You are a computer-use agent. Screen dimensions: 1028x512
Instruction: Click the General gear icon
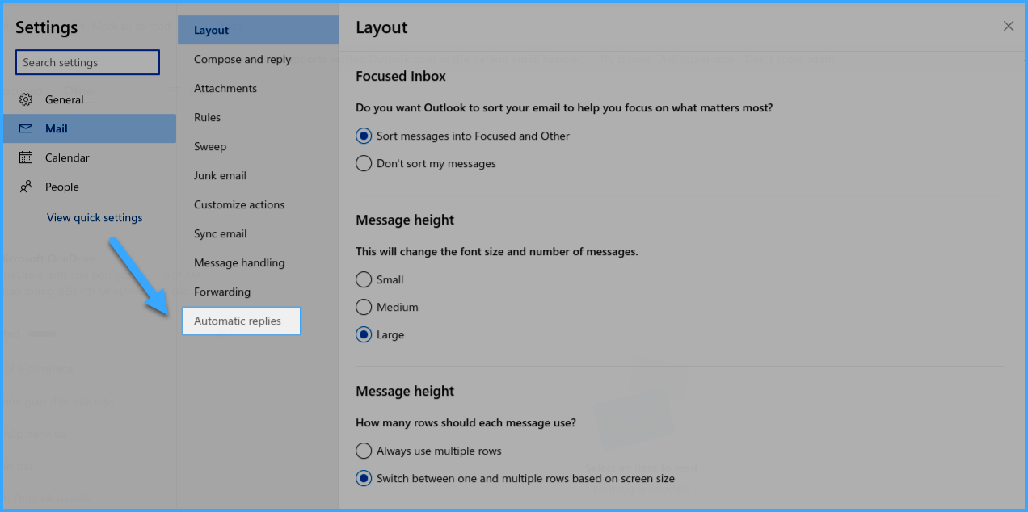26,99
